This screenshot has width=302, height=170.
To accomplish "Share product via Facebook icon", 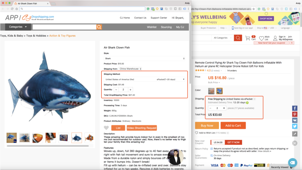I will 295,108.
